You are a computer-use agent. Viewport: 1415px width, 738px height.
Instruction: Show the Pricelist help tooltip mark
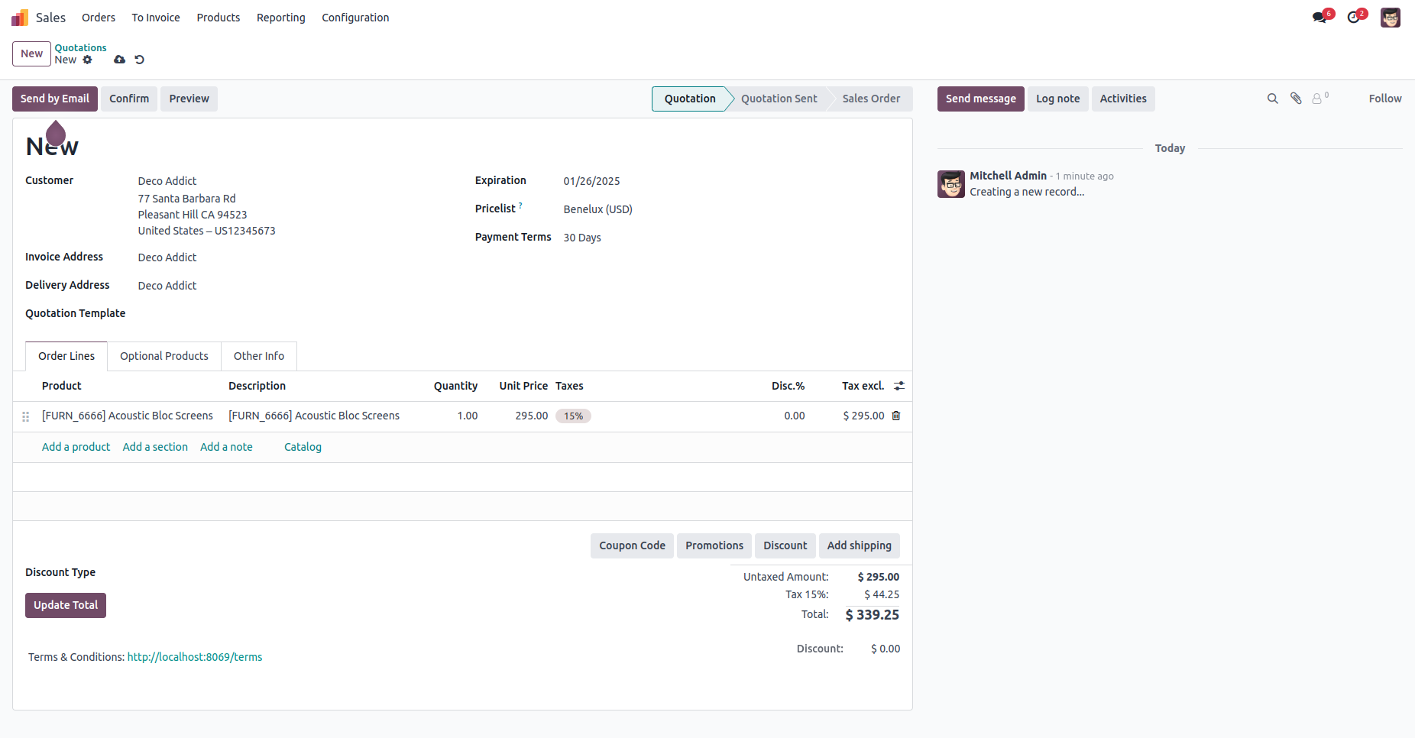point(520,206)
